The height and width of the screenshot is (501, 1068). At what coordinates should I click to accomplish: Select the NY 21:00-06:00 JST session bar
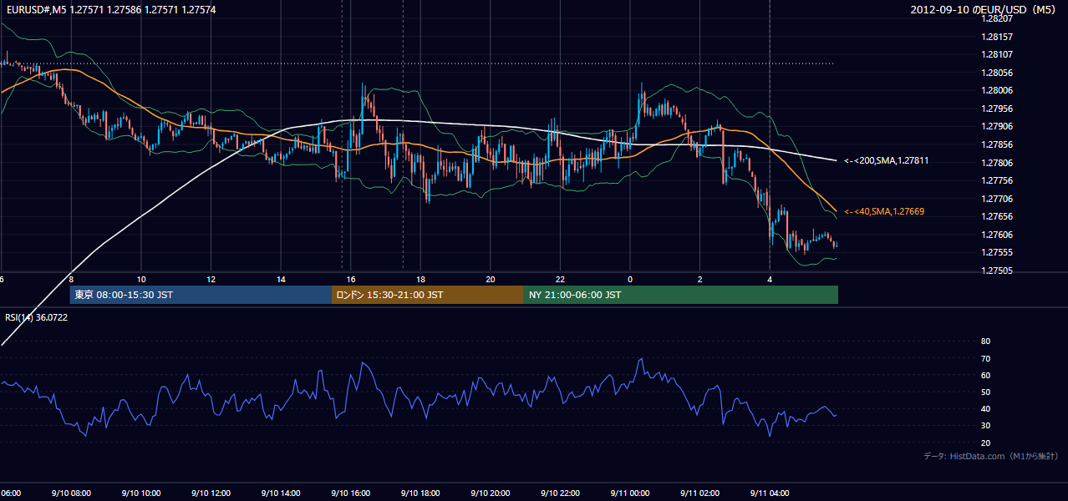click(x=681, y=295)
